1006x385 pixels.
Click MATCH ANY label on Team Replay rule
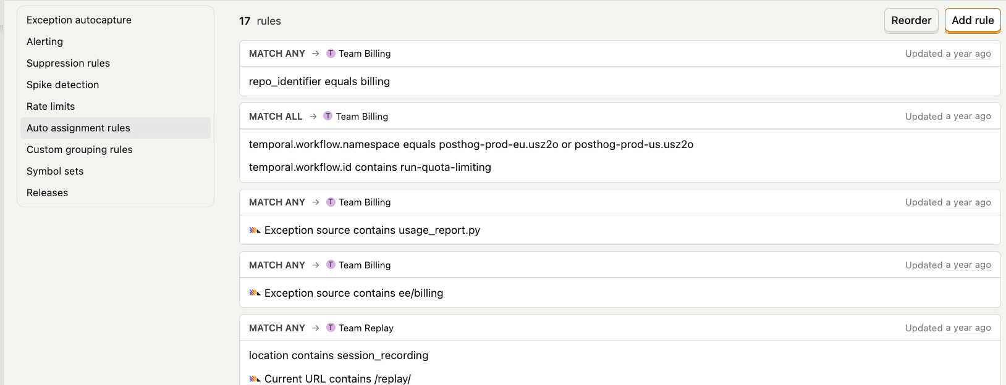click(277, 328)
